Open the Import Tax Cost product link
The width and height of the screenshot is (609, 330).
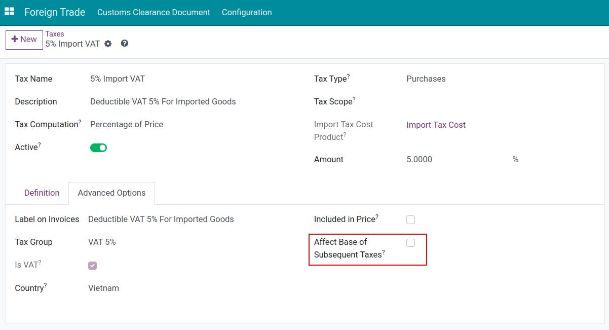pyautogui.click(x=436, y=125)
